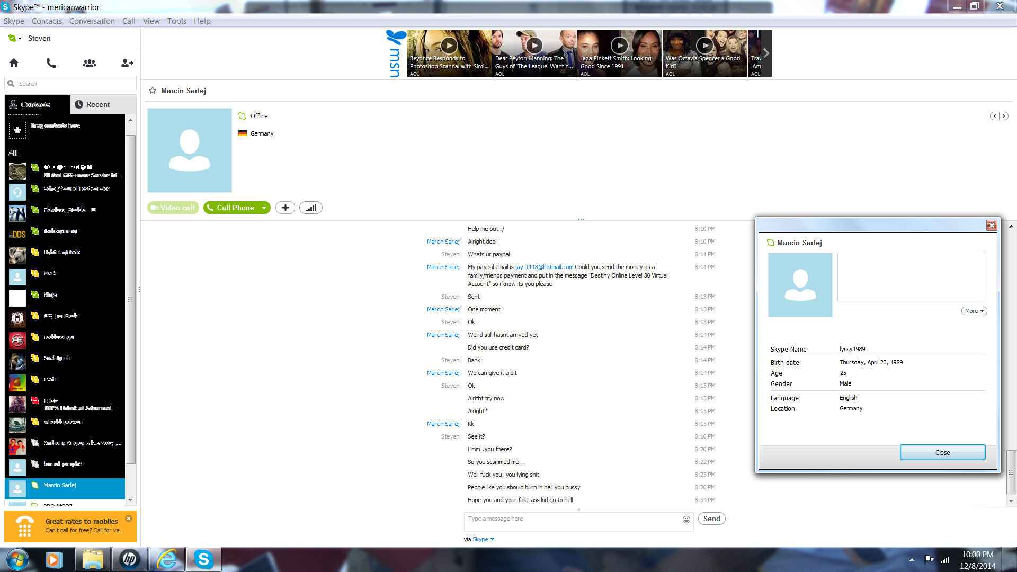Click the create group icon
This screenshot has width=1017, height=572.
[x=90, y=63]
